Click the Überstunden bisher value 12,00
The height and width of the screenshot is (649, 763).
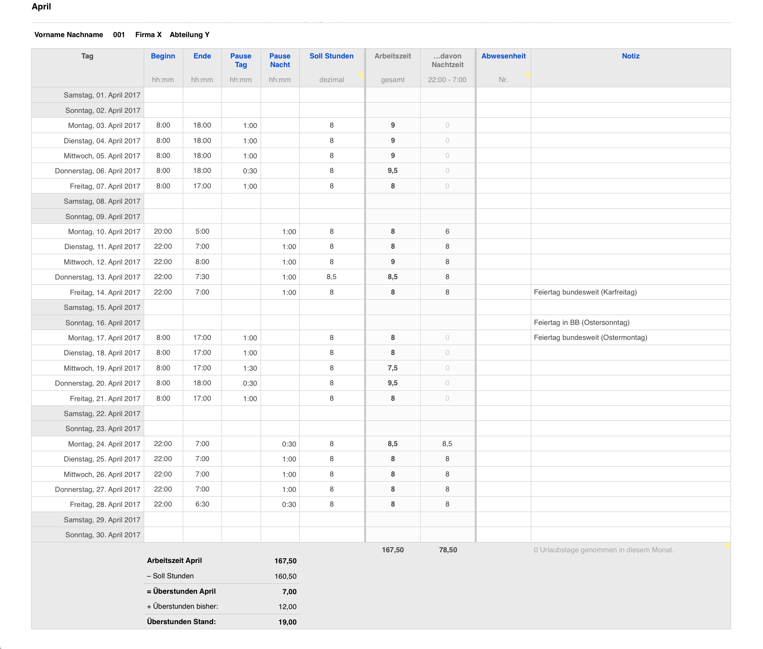287,607
